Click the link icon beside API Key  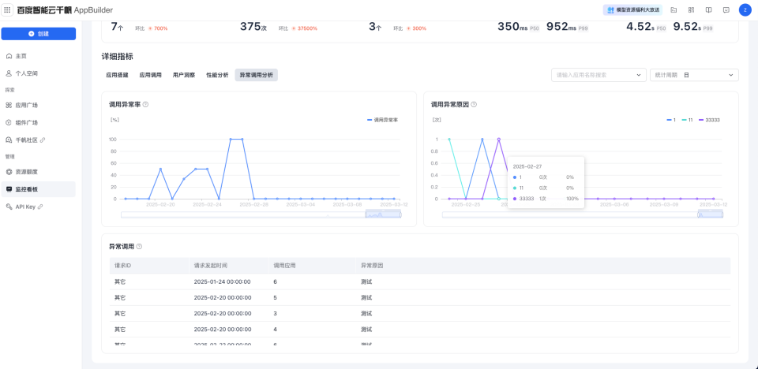coord(40,207)
